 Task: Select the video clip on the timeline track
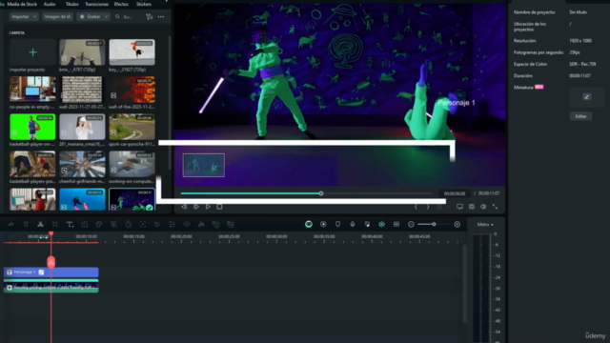51,287
